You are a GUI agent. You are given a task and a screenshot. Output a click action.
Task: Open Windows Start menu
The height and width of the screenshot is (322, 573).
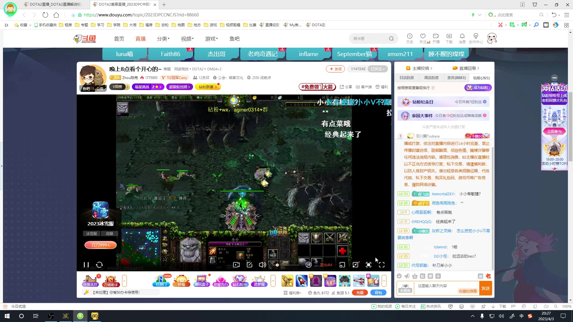click(x=7, y=316)
